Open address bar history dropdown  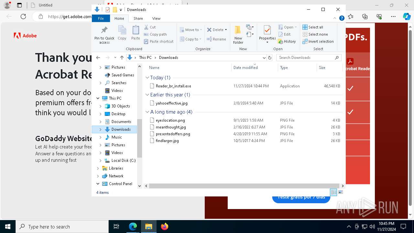coord(264,58)
